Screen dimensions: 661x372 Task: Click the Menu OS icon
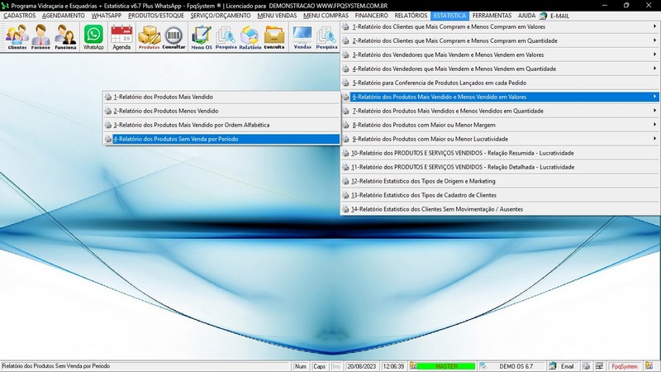pyautogui.click(x=201, y=37)
